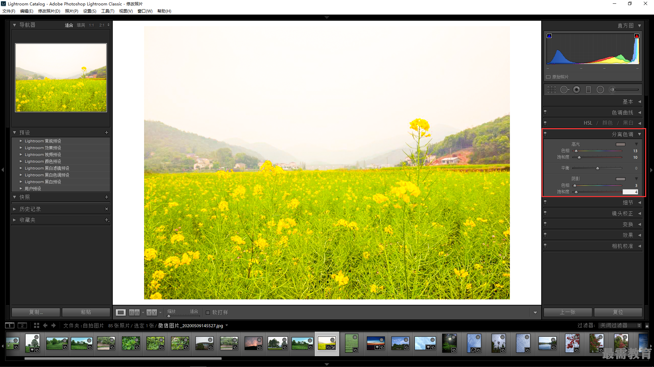Screen dimensions: 654x367
Task: Open second window display button 2
Action: [x=22, y=326]
